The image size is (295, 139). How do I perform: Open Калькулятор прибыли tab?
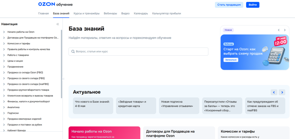(x=167, y=13)
